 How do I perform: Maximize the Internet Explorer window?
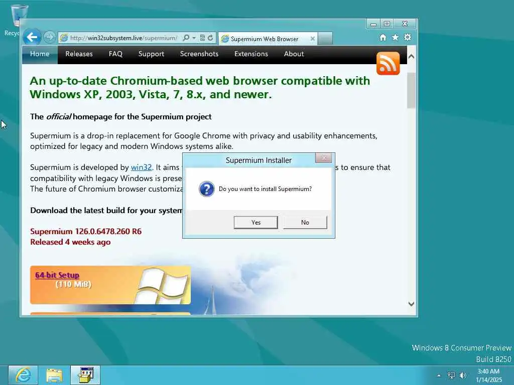(387, 24)
